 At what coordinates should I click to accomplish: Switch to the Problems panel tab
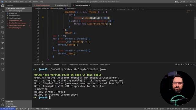[37, 64]
